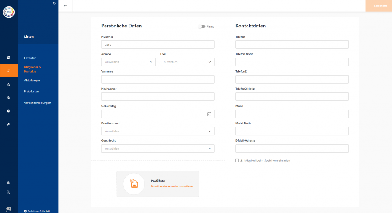Click the search magnifier icon
392x213 pixels.
(8, 192)
